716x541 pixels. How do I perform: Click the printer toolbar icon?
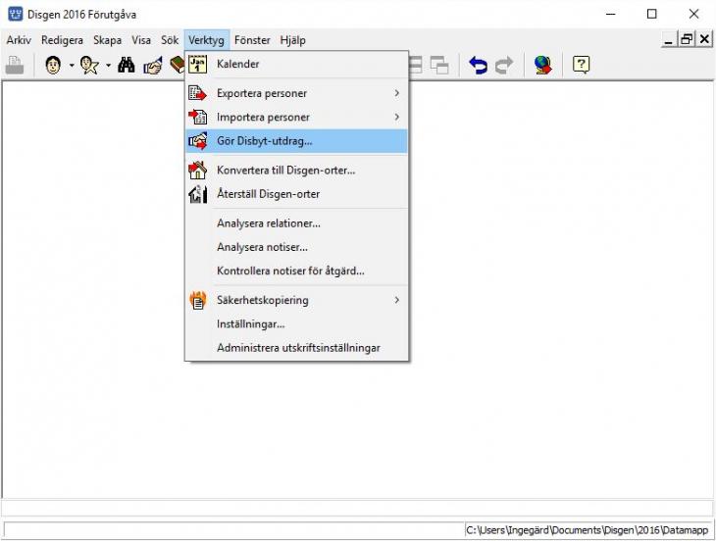(x=14, y=66)
